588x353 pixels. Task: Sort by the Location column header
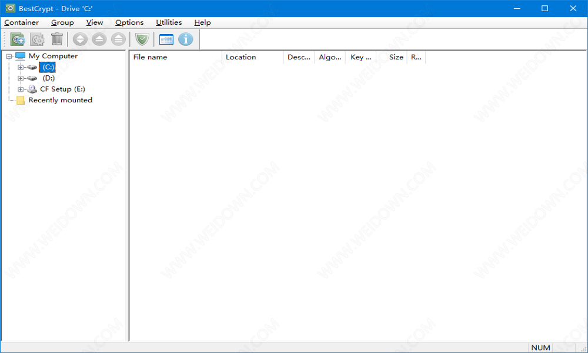[253, 57]
